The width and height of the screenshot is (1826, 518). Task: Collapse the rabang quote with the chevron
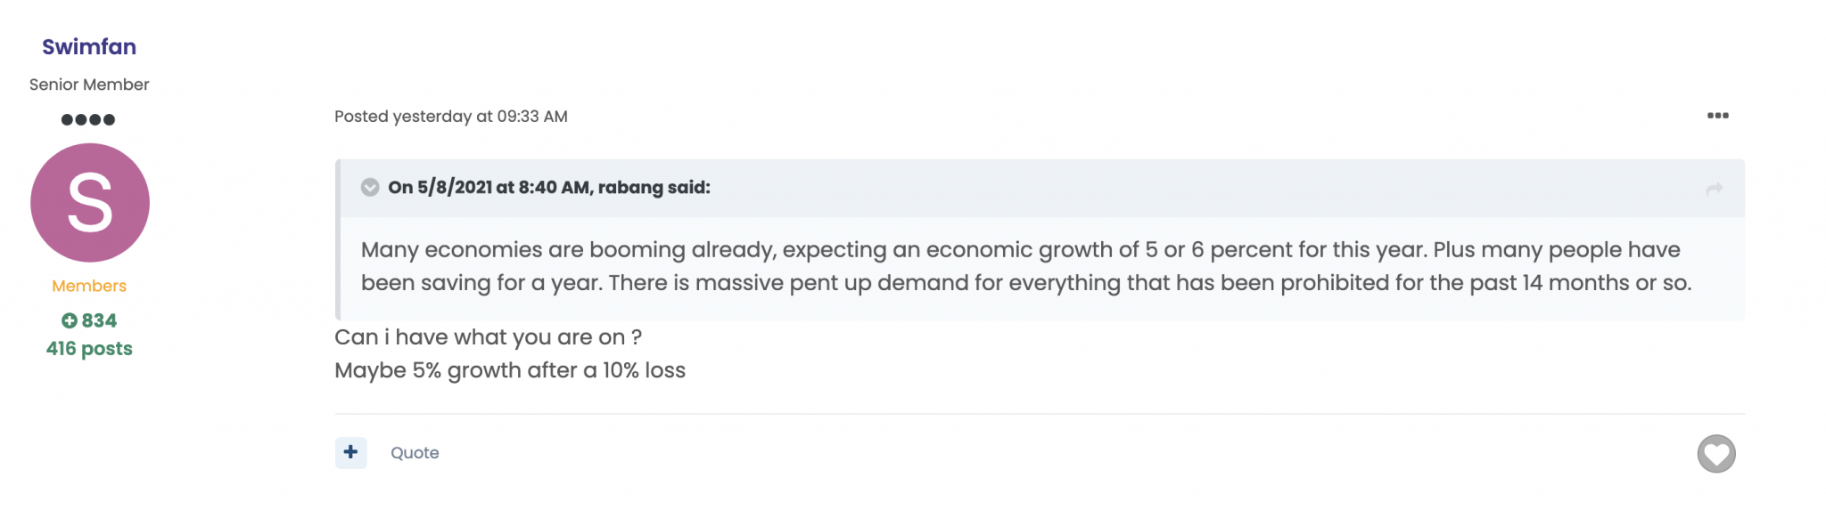coord(370,187)
